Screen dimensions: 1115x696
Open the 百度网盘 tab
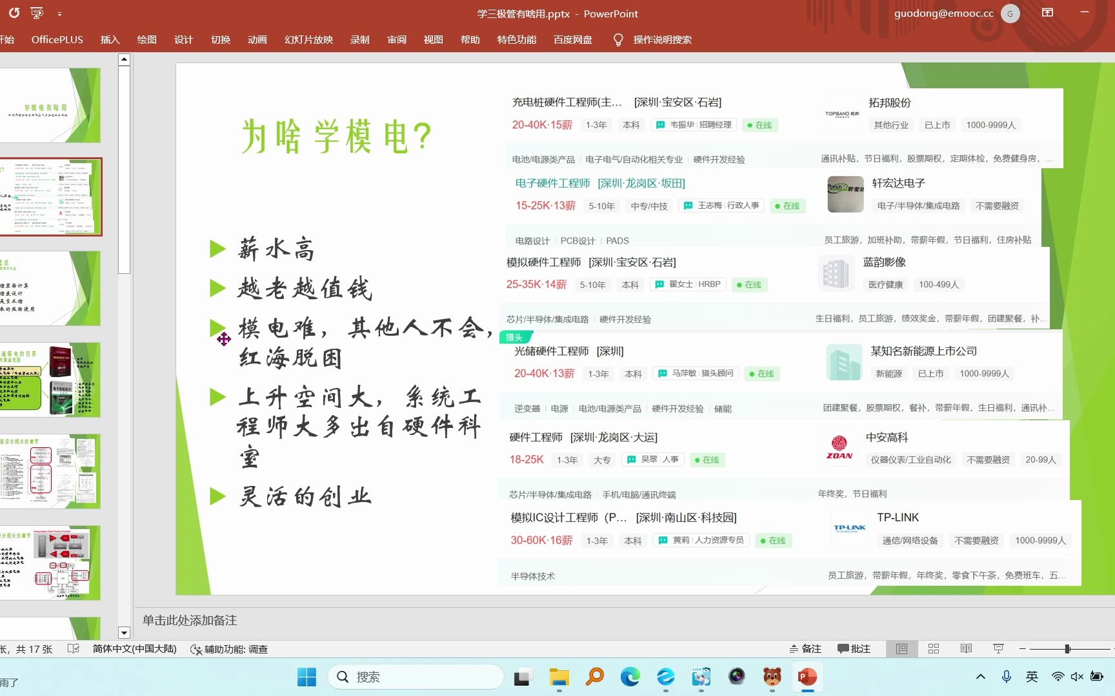coord(573,40)
